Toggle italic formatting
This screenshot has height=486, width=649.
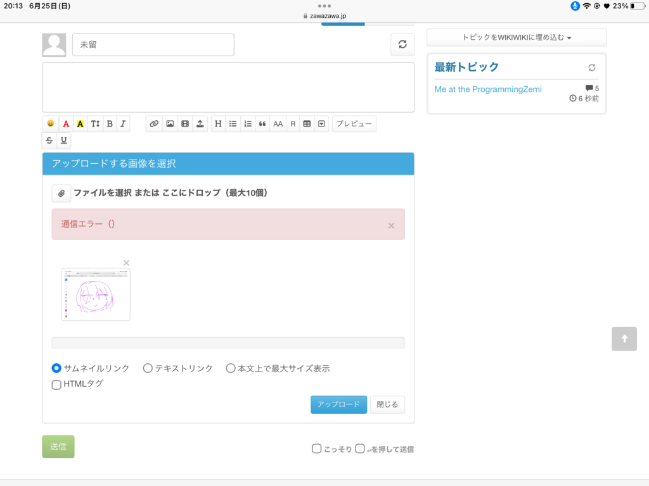pyautogui.click(x=123, y=123)
